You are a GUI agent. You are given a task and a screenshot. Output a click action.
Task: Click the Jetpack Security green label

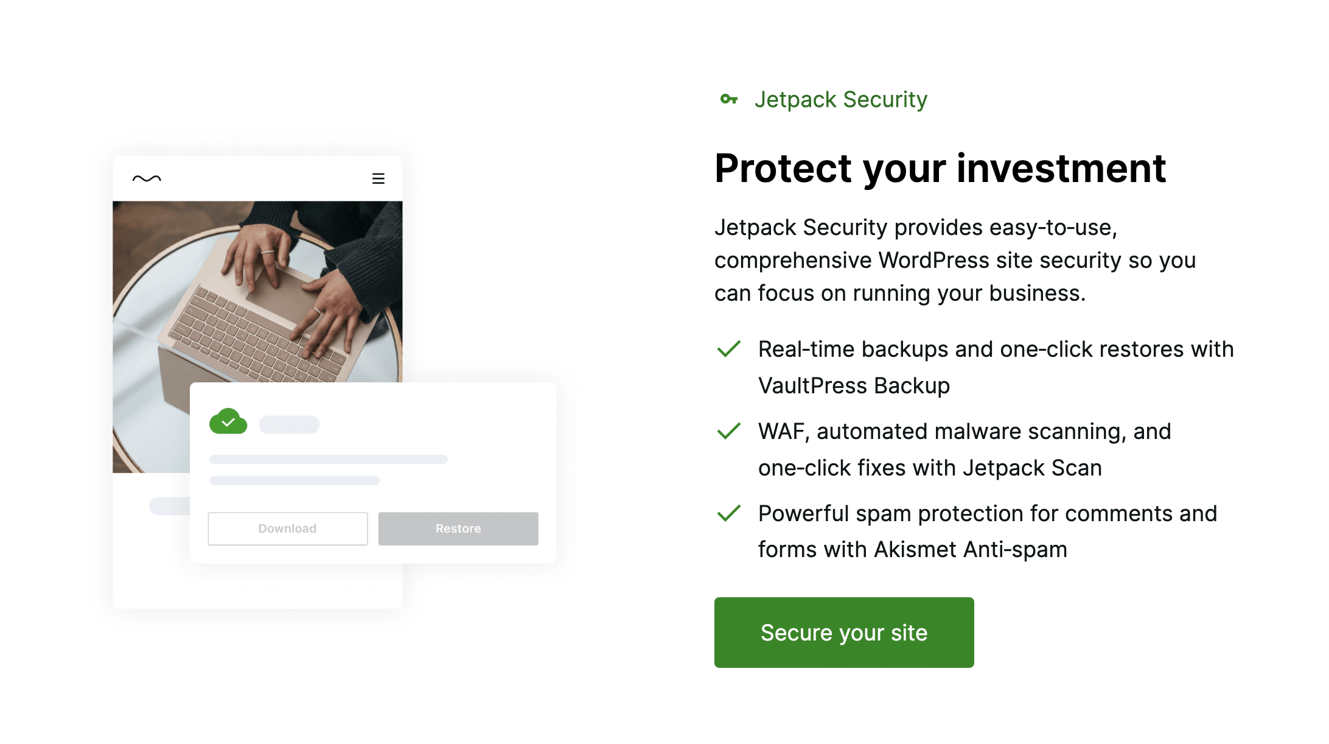pyautogui.click(x=840, y=99)
